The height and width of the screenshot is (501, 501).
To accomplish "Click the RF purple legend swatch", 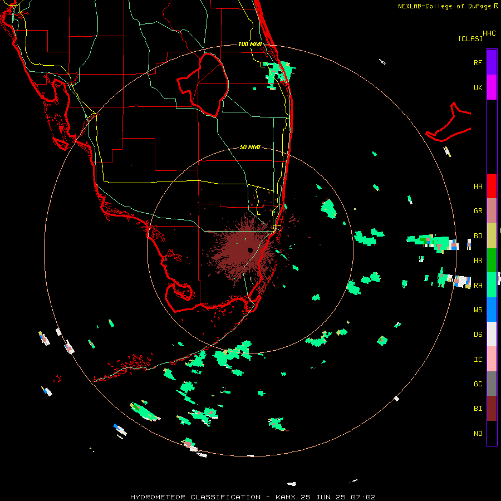I will click(x=492, y=62).
